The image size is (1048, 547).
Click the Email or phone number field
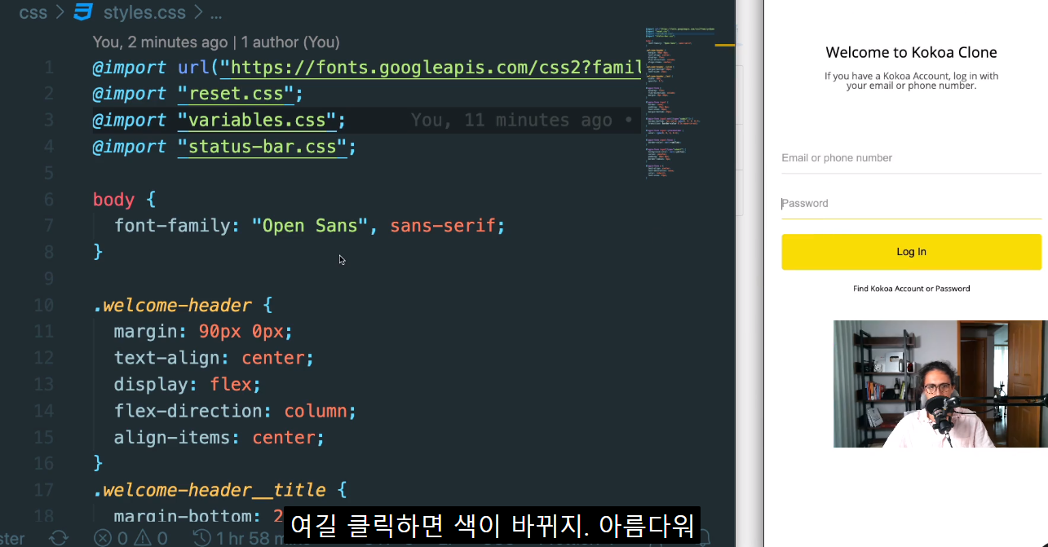tap(911, 158)
